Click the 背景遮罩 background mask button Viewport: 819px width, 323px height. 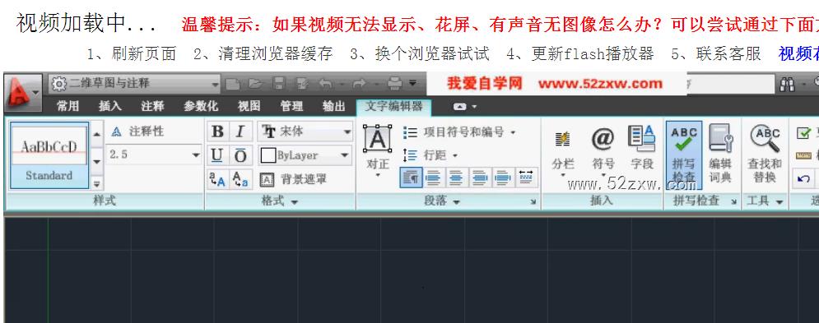(x=293, y=179)
